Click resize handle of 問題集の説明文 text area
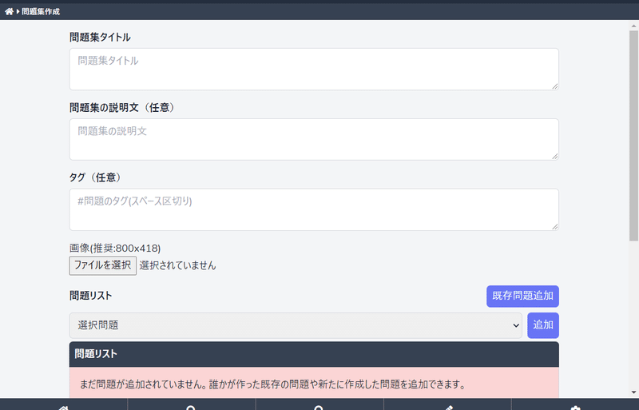The height and width of the screenshot is (410, 639). point(555,157)
